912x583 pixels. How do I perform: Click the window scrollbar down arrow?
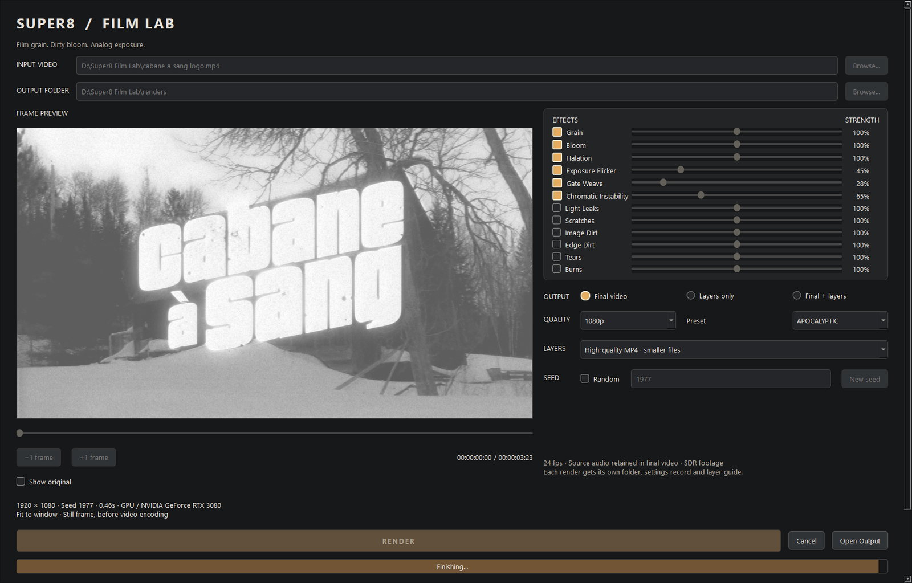click(907, 578)
